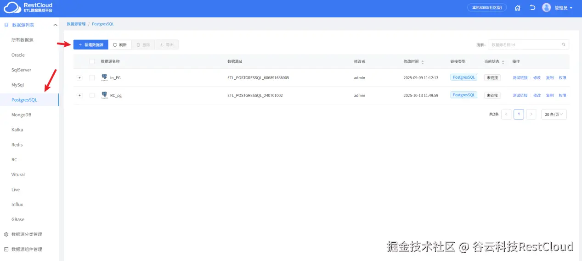Sort by 当前状态 column arrows
This screenshot has width=582, height=261.
point(503,62)
